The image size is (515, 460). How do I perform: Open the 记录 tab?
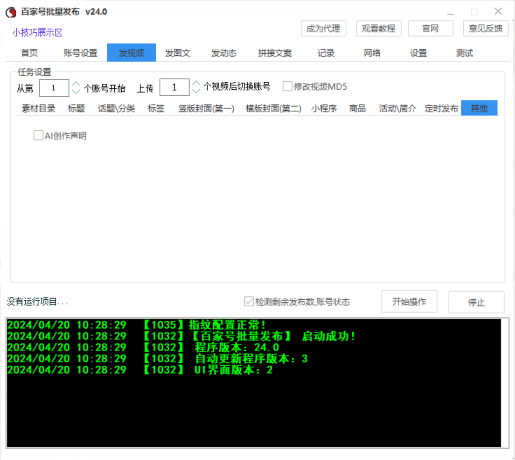click(x=326, y=53)
